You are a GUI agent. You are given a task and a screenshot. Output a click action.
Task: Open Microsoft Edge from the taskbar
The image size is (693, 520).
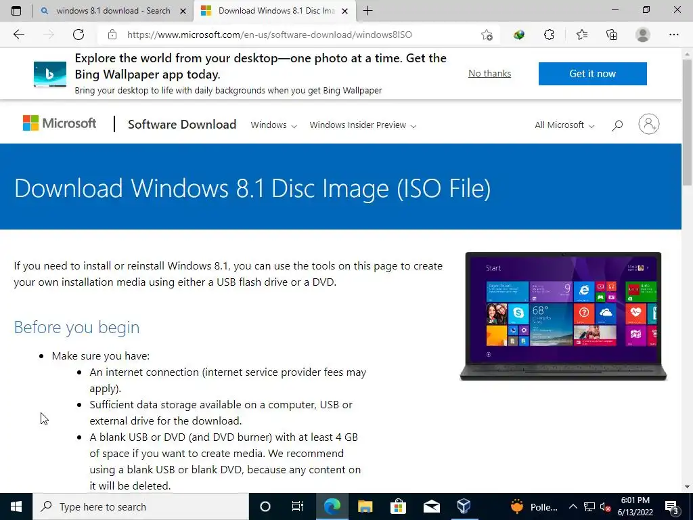coord(332,506)
